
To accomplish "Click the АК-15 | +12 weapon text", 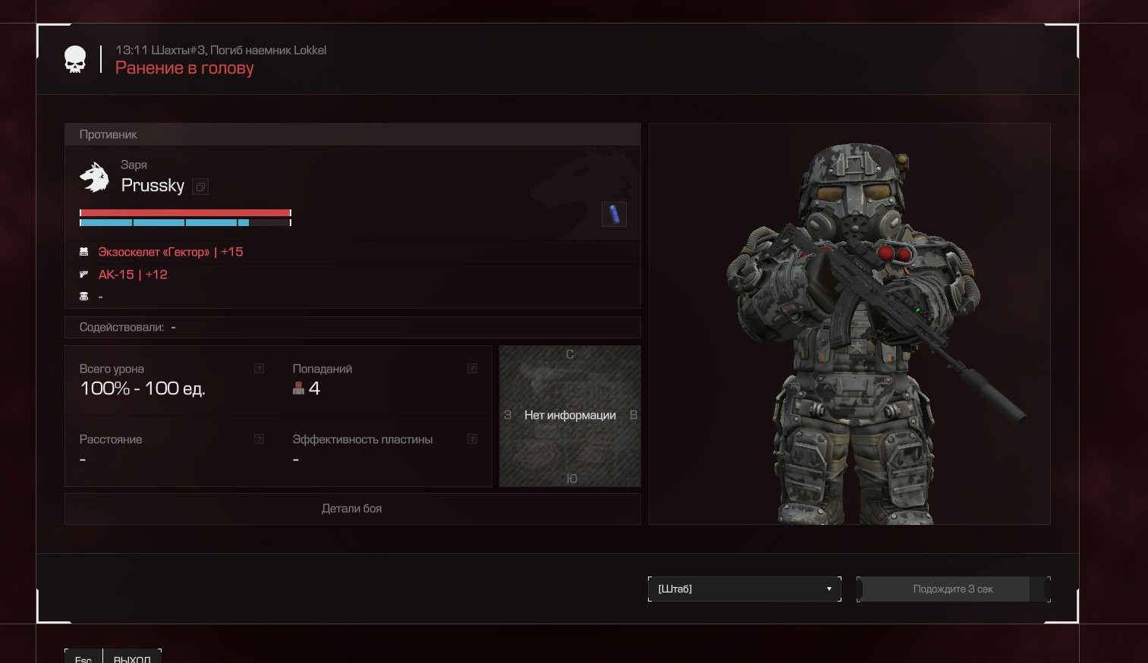I will [133, 275].
